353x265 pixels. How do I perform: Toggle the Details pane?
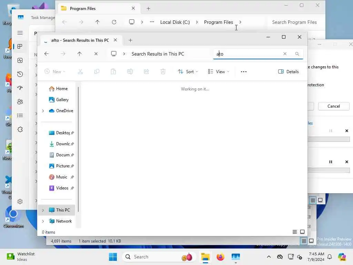pyautogui.click(x=289, y=72)
